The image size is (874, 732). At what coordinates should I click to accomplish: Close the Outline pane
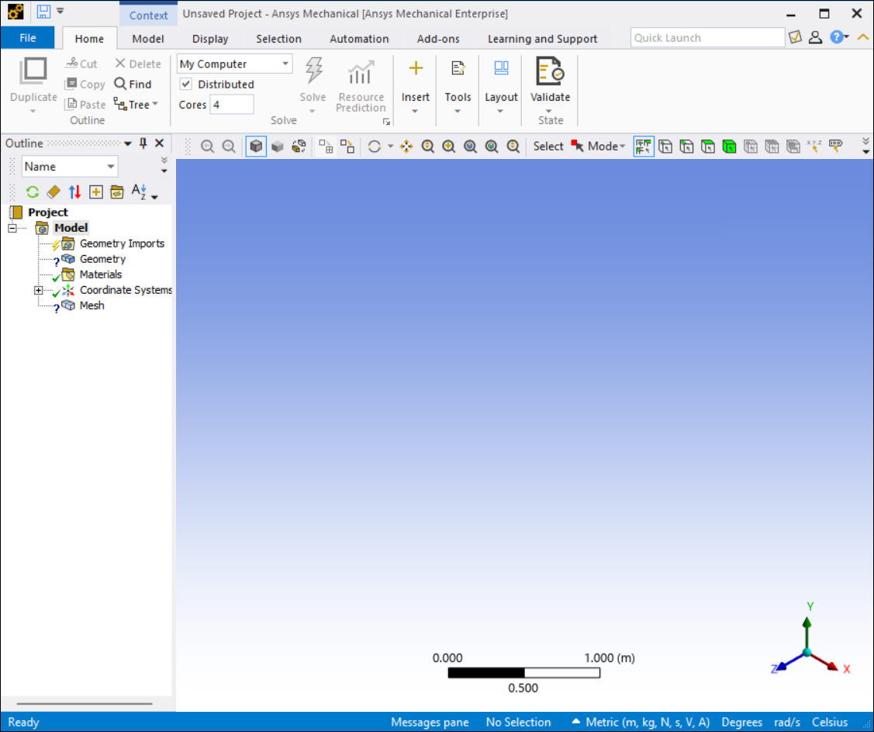(x=160, y=143)
